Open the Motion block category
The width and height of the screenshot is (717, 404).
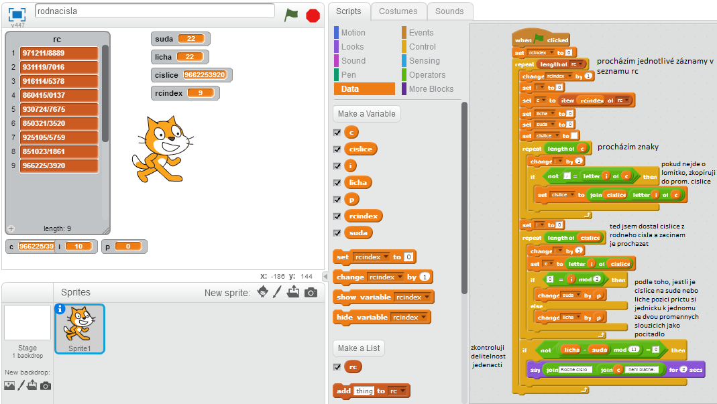tap(353, 32)
